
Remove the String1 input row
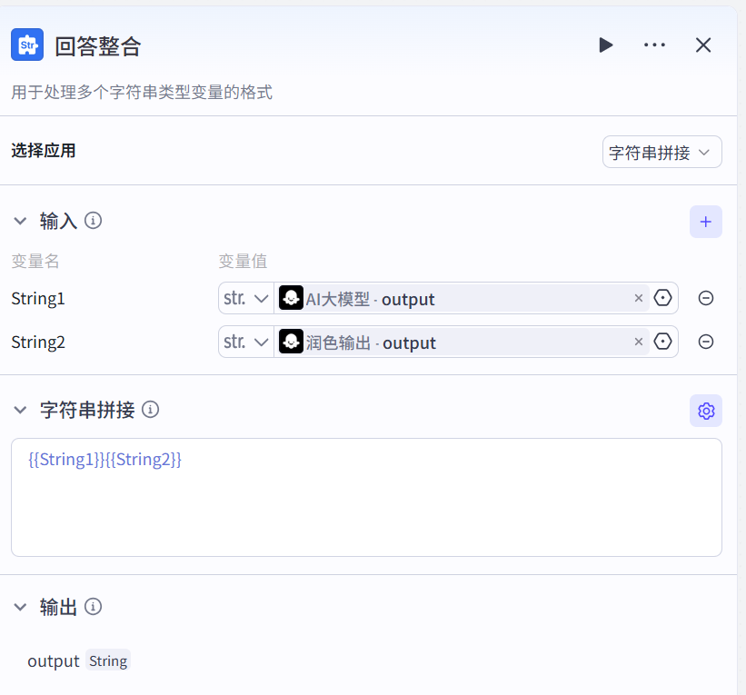706,298
